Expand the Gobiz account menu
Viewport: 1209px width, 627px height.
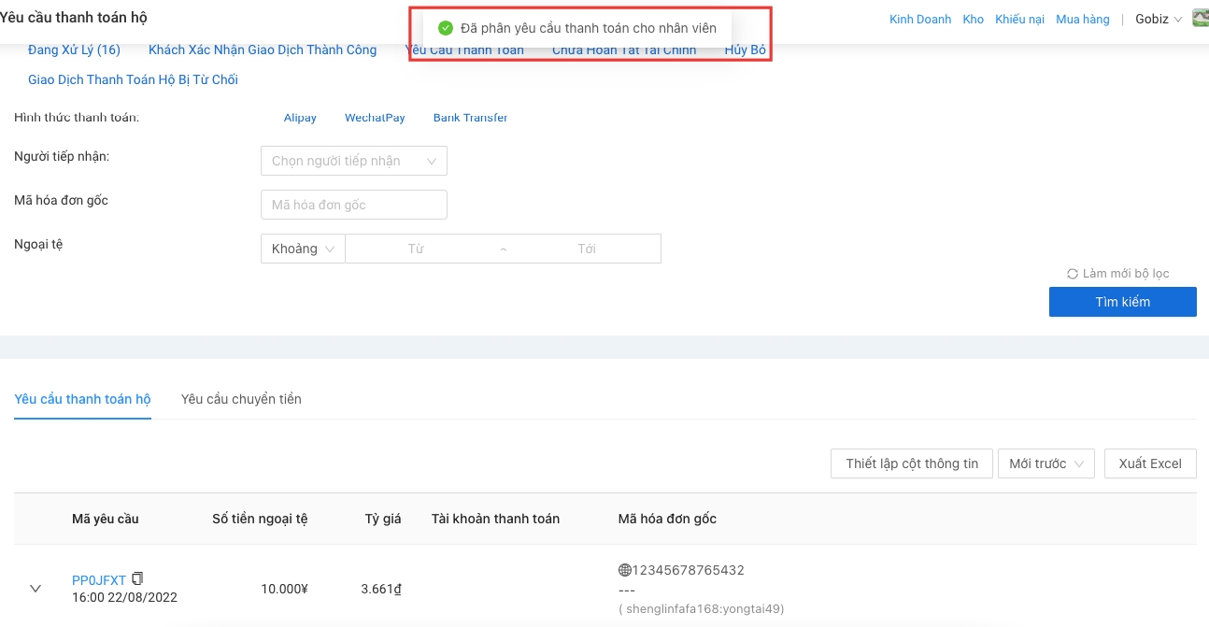[x=1159, y=19]
